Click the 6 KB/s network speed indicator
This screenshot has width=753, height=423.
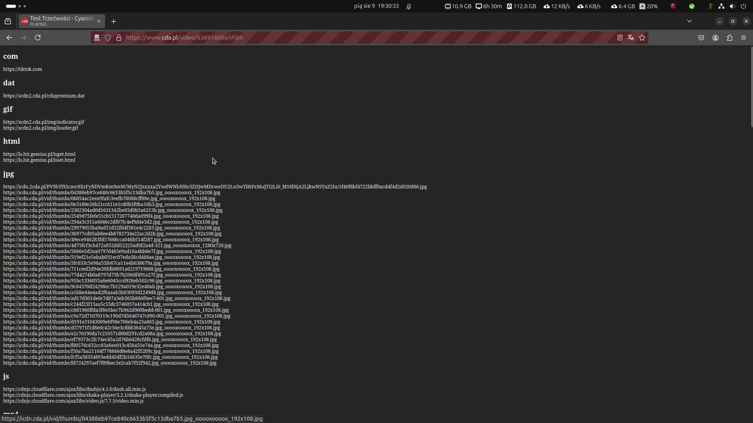(x=589, y=6)
